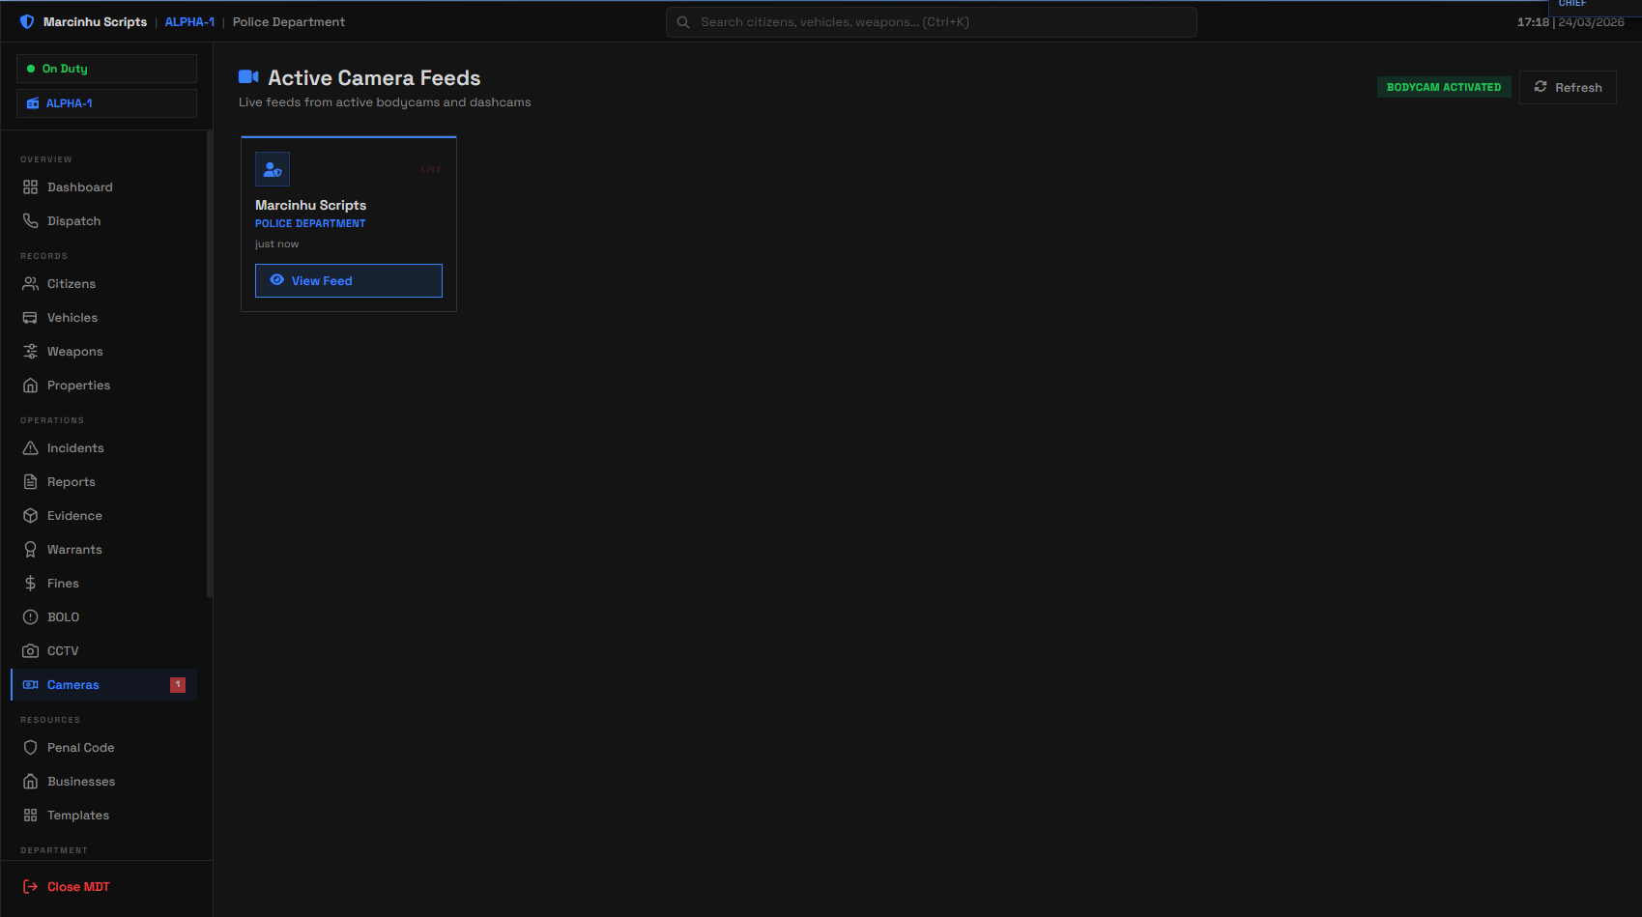Click the sidebar vertical scrollbar
Screen dimensions: 1642x917
pos(210,363)
